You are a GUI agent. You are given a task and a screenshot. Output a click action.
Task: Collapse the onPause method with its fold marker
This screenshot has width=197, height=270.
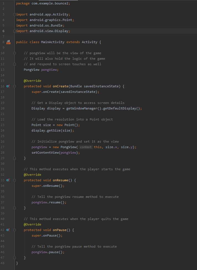[14, 230]
